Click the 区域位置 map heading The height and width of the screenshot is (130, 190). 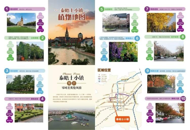(x=104, y=70)
